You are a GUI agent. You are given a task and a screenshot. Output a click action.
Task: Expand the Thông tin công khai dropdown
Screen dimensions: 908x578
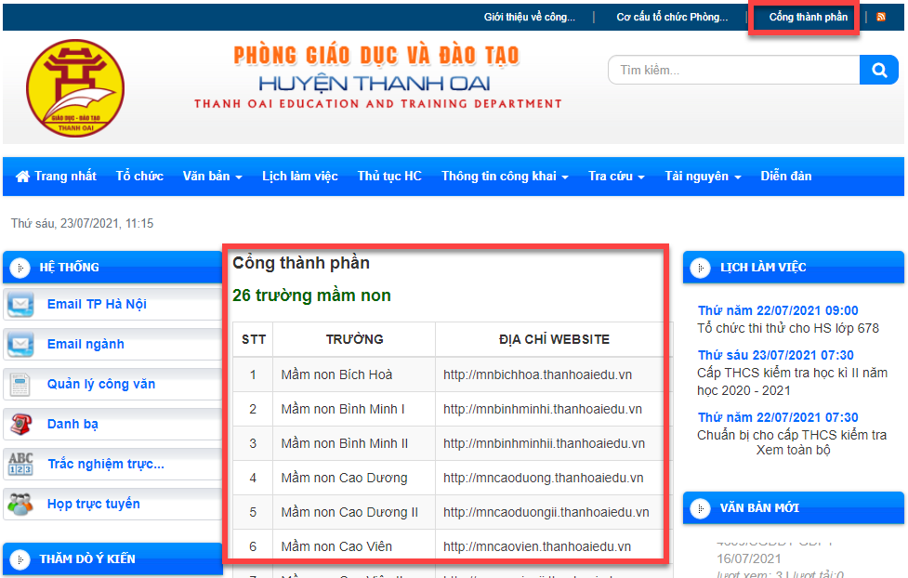[x=505, y=176]
